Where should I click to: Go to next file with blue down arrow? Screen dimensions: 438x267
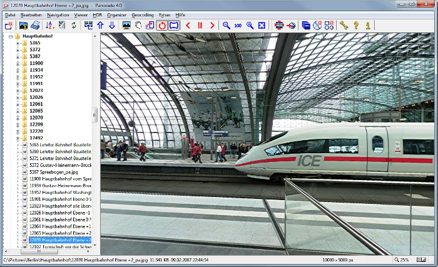[x=112, y=26]
